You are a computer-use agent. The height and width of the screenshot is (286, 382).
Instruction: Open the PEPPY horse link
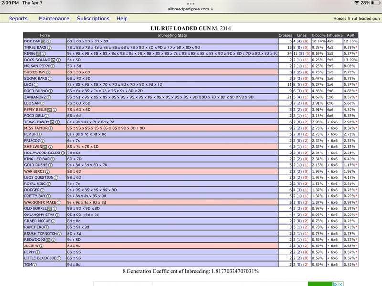pyautogui.click(x=30, y=252)
